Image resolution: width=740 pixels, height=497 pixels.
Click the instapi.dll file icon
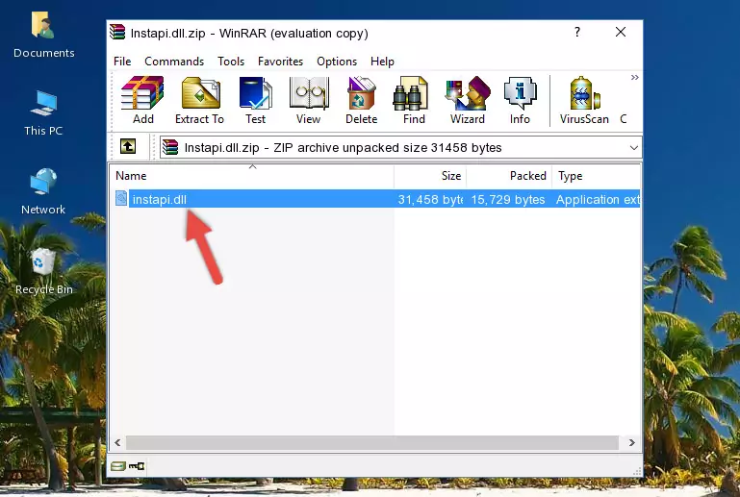pyautogui.click(x=121, y=199)
